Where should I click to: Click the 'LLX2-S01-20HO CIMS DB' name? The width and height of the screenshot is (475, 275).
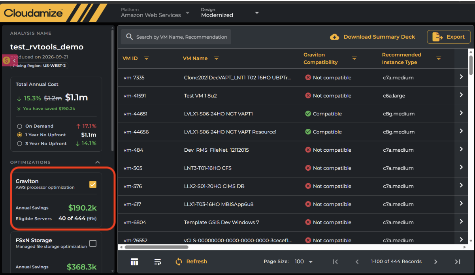pos(213,186)
